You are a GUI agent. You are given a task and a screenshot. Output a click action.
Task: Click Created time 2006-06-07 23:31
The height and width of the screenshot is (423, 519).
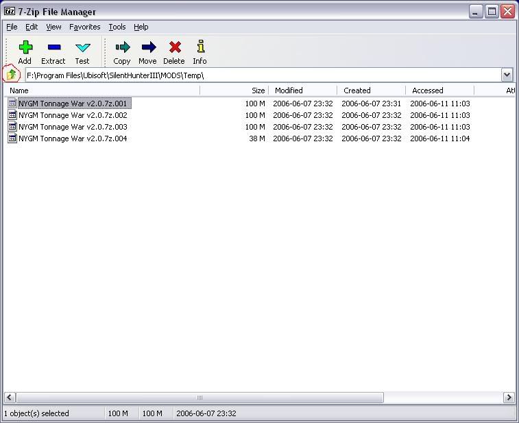coord(371,104)
